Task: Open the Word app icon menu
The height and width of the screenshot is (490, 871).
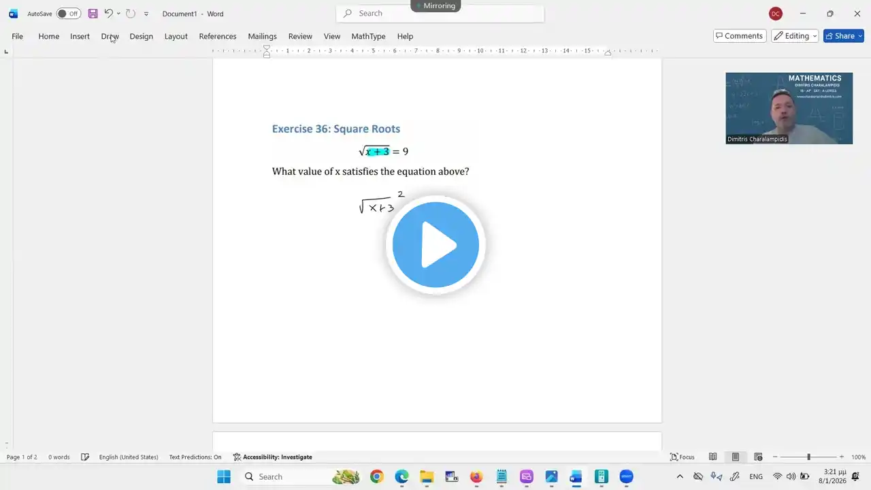Action: [x=13, y=14]
